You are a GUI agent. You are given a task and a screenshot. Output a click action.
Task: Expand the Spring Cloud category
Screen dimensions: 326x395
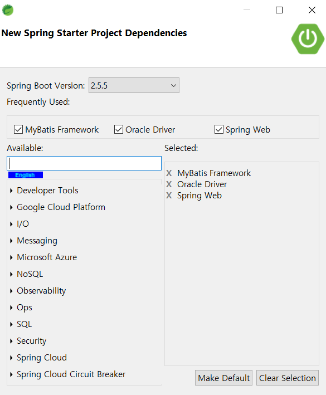click(x=11, y=358)
